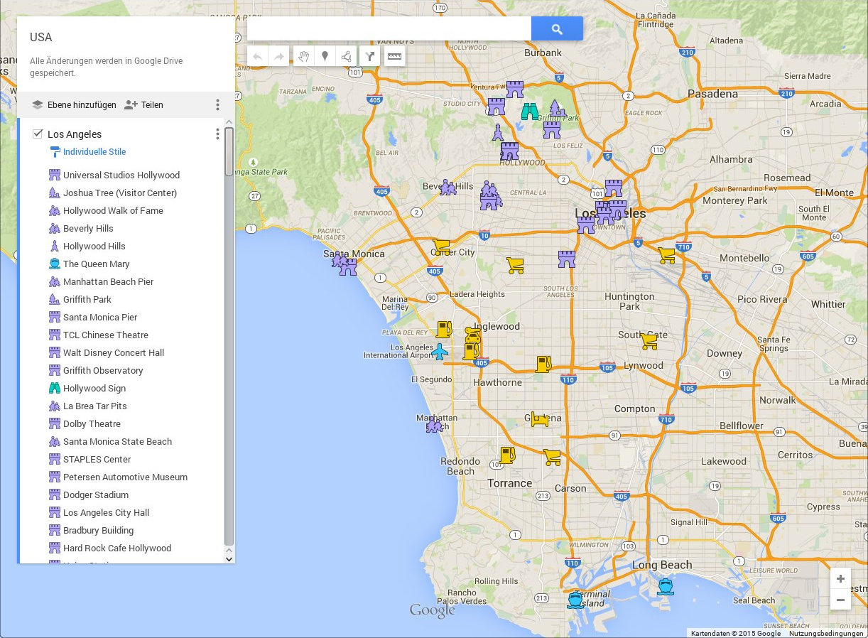Select Universal Studios Hollywood in the list

coord(121,175)
